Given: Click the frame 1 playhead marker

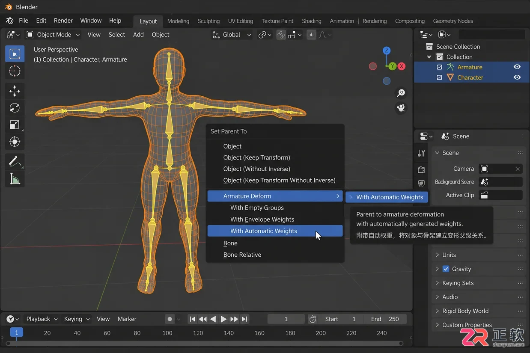Looking at the screenshot, I should click(x=16, y=333).
